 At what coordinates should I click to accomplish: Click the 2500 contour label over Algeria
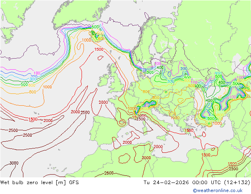click(x=109, y=173)
